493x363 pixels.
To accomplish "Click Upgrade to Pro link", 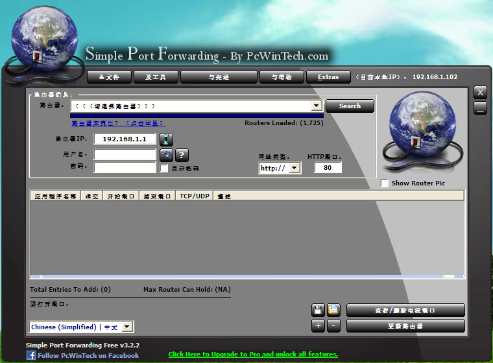I will (x=253, y=354).
